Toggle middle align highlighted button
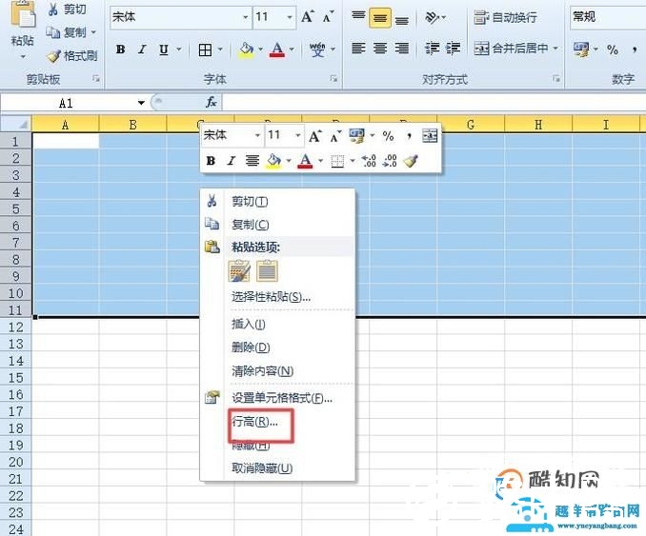This screenshot has height=536, width=646. click(x=380, y=18)
